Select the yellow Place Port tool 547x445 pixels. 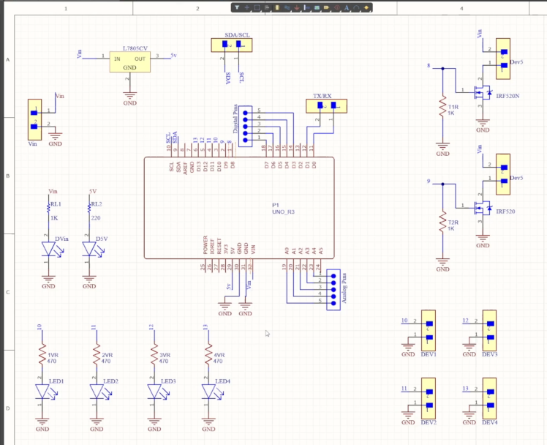coord(325,7)
